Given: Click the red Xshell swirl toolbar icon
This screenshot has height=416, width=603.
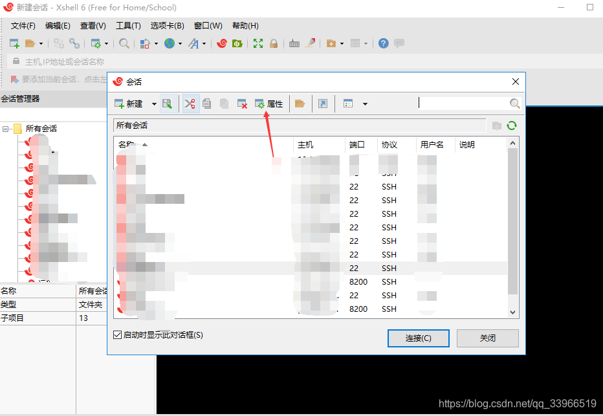Looking at the screenshot, I should 221,43.
